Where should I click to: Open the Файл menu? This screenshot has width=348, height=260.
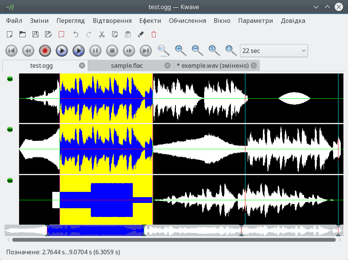click(x=14, y=21)
